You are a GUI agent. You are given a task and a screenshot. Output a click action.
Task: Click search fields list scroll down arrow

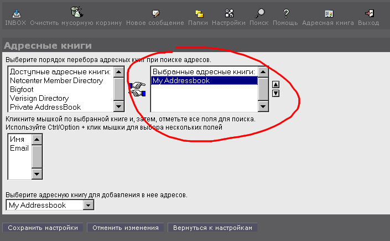(x=37, y=174)
